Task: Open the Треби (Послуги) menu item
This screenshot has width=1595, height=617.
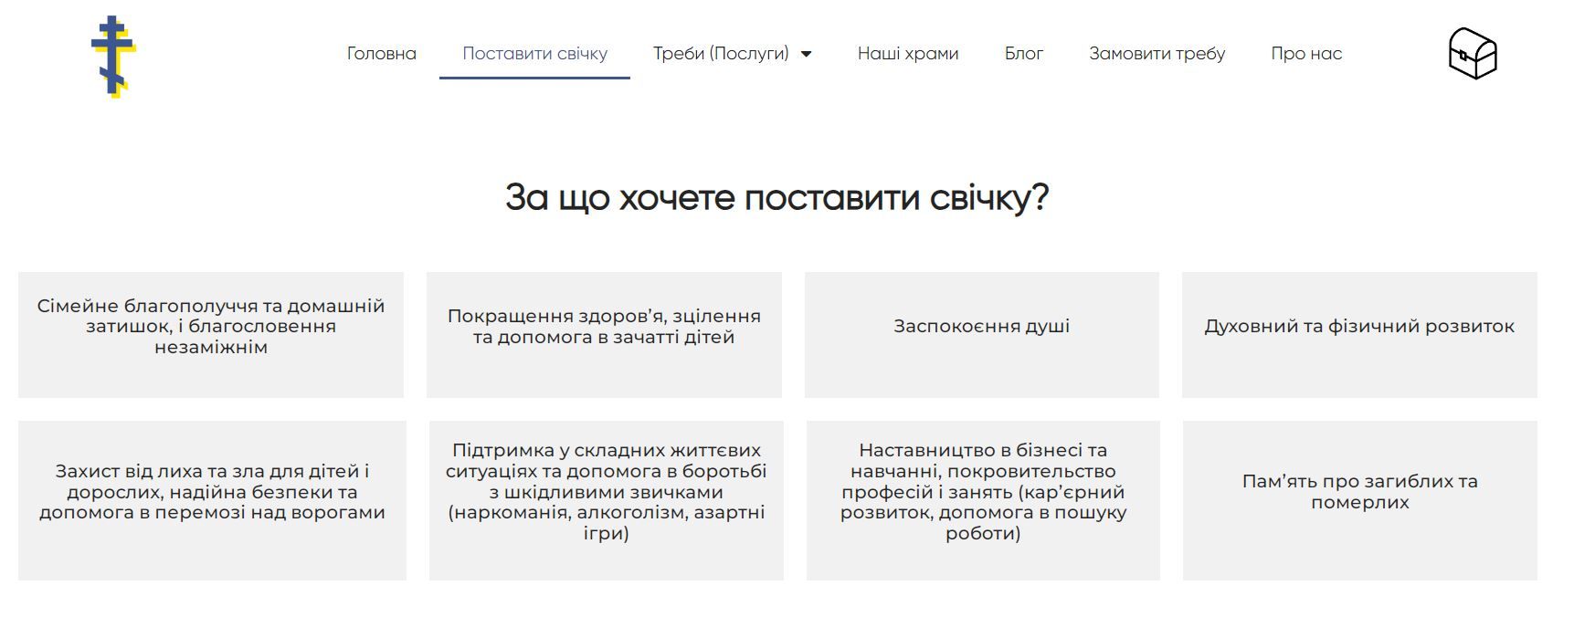Action: [720, 54]
